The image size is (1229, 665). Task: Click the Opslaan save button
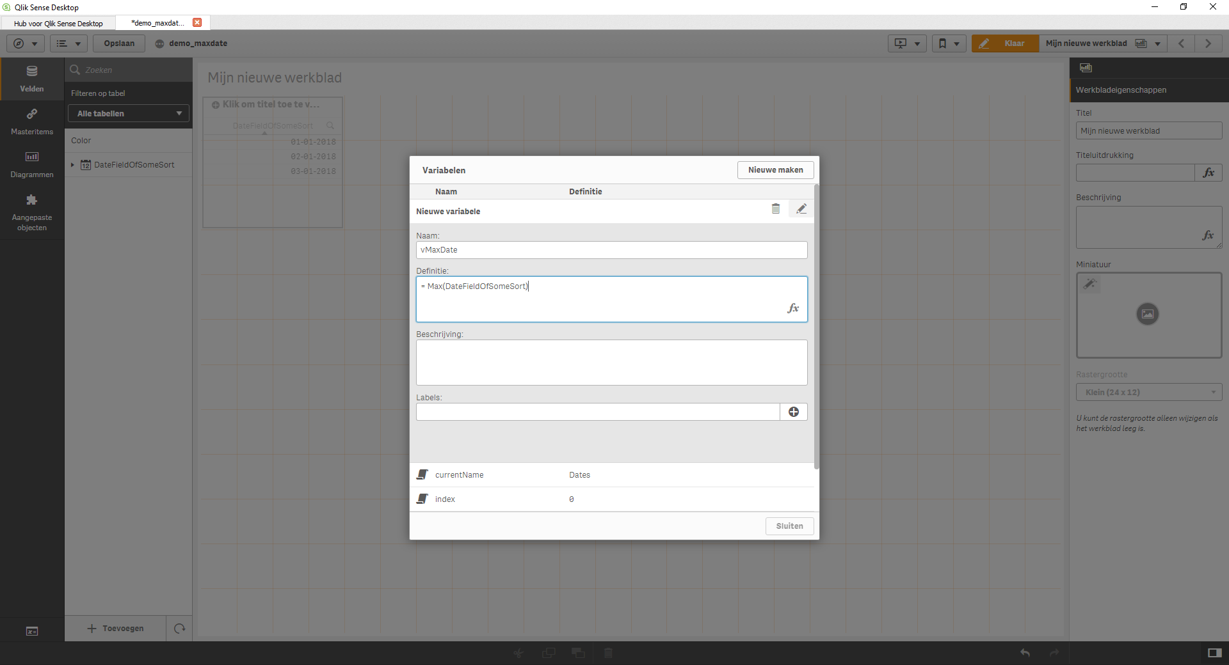119,43
